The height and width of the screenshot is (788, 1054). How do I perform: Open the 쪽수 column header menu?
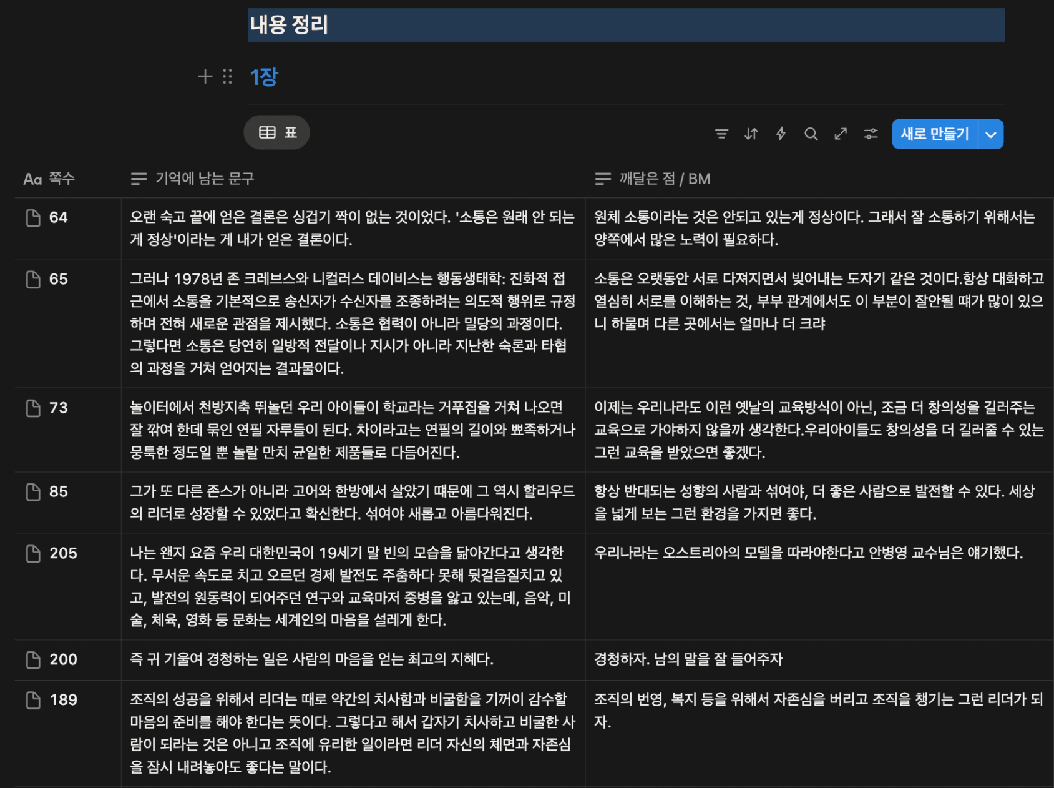click(50, 179)
